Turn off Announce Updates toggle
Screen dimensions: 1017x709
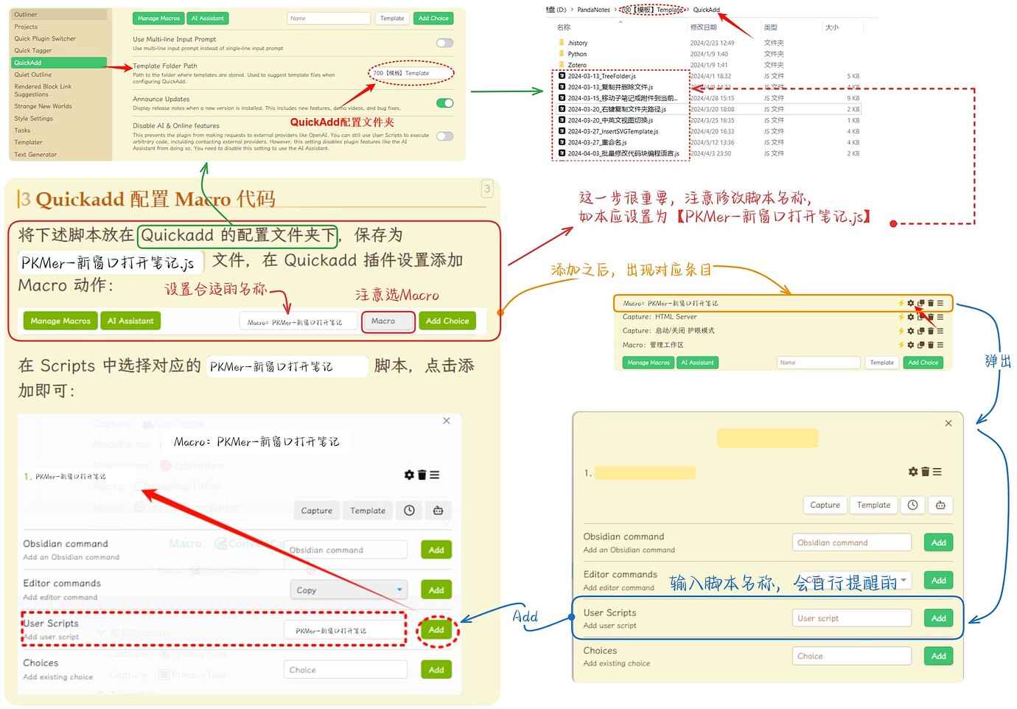pos(444,103)
